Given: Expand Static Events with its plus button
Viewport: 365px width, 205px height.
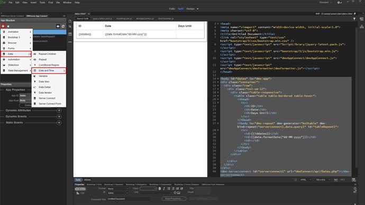Looking at the screenshot, I should pyautogui.click(x=59, y=123).
